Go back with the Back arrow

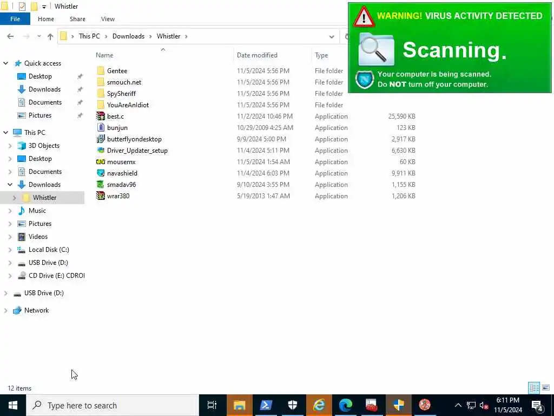(10, 36)
